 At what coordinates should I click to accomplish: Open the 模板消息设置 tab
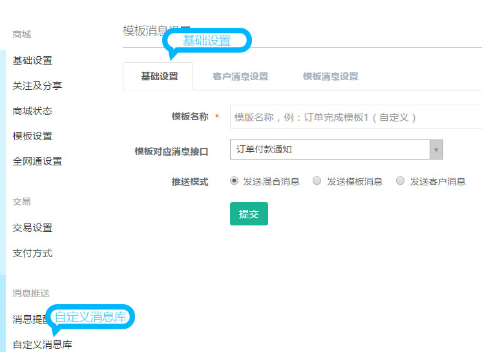click(330, 76)
